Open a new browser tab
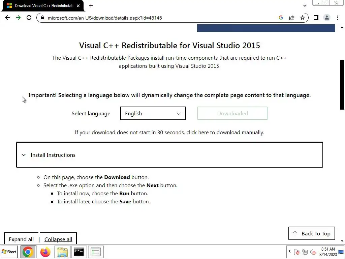Screen dimensions: 345x259 point(91,6)
